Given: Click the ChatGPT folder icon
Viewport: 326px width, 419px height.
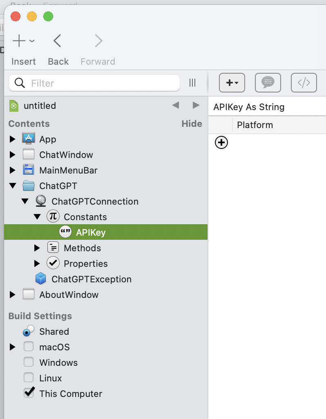Looking at the screenshot, I should (x=29, y=185).
